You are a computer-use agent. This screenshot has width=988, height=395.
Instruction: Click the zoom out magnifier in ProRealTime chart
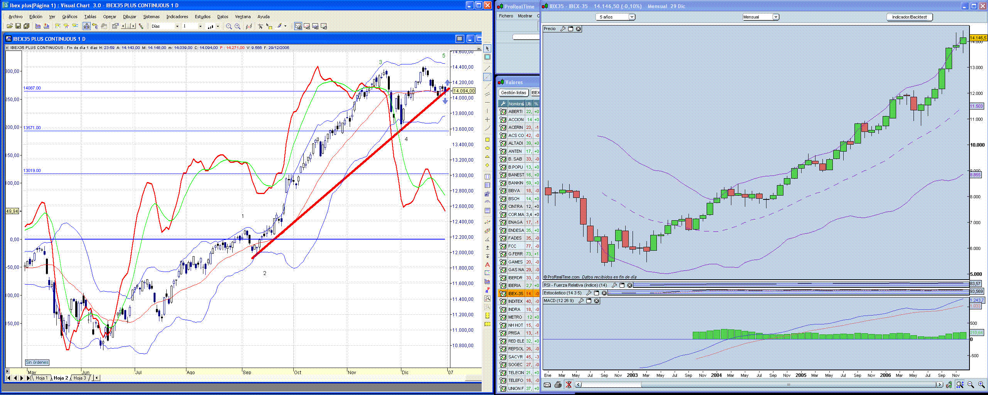click(971, 385)
